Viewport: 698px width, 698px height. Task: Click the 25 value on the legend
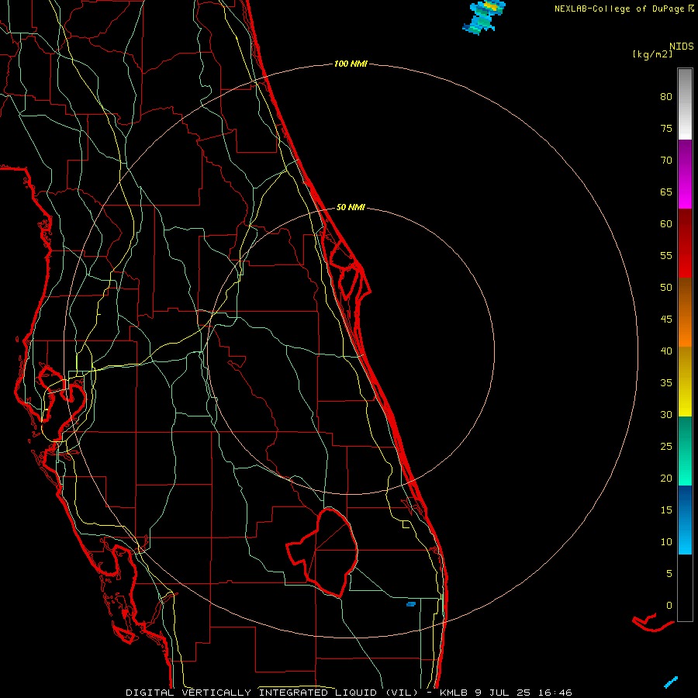point(666,446)
